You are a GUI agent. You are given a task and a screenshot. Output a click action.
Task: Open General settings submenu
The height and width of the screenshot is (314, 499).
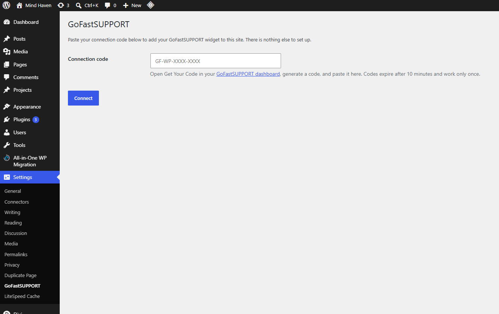tap(13, 191)
